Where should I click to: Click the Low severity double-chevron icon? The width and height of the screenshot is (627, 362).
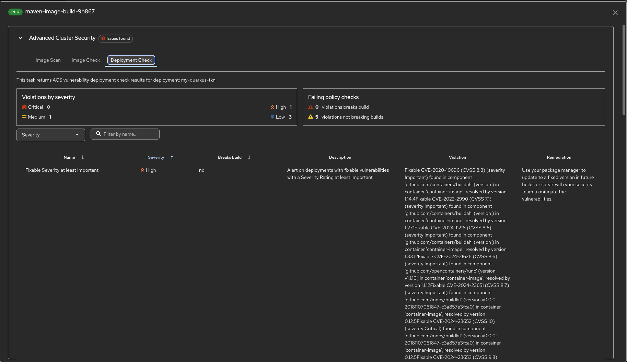pyautogui.click(x=272, y=117)
